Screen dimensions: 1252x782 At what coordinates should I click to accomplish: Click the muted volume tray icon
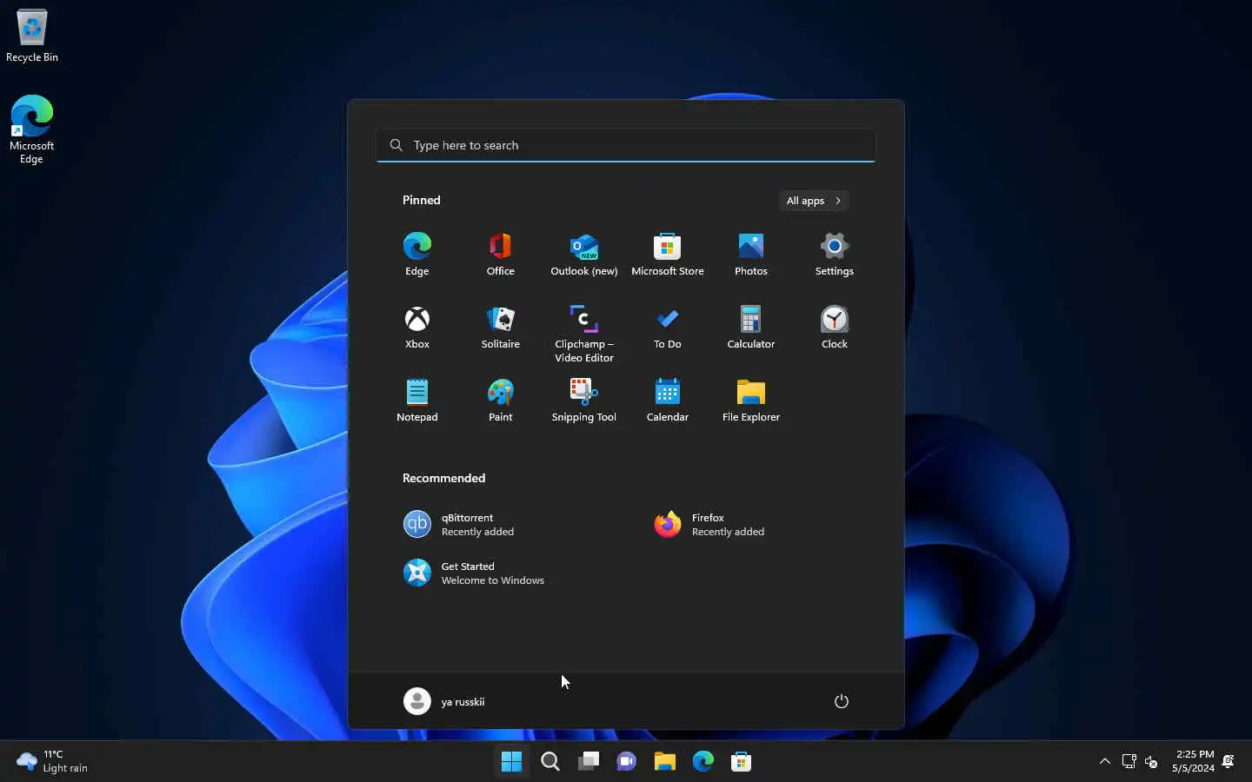1151,762
